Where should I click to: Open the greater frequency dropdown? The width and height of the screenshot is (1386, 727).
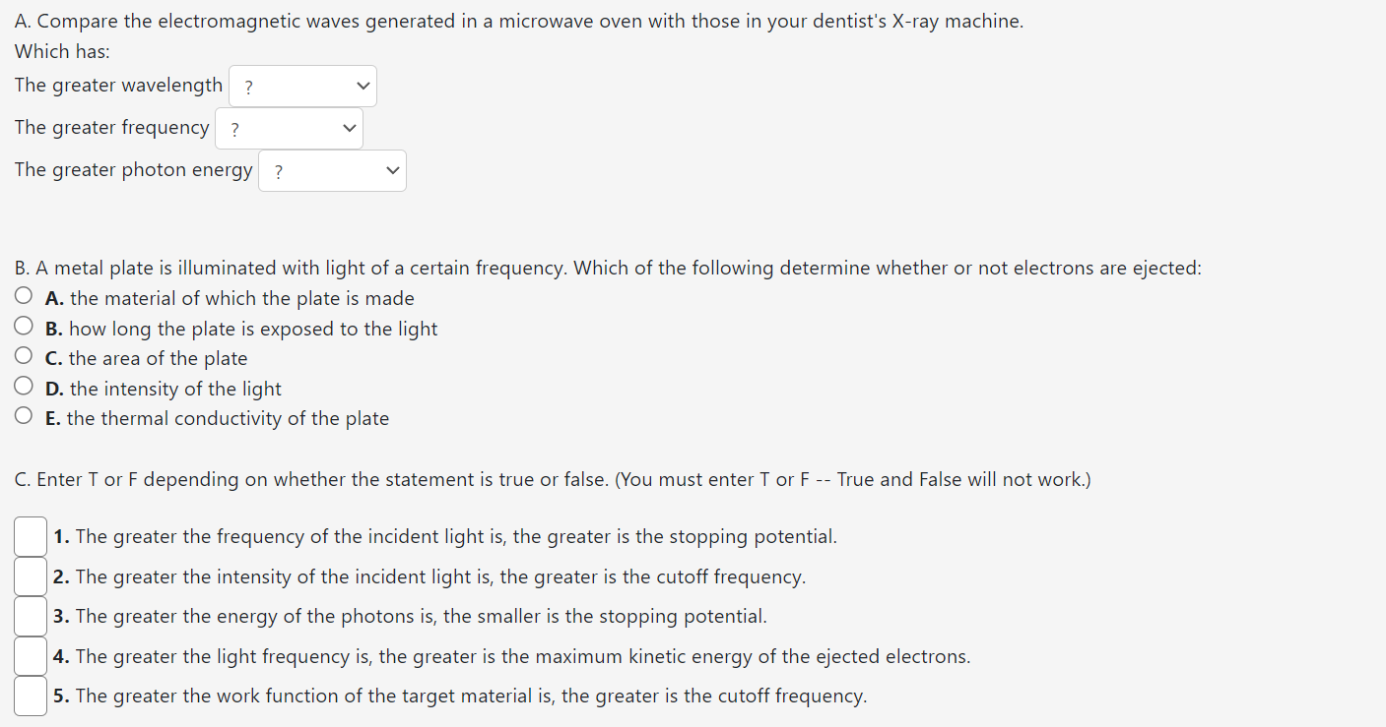click(x=289, y=128)
